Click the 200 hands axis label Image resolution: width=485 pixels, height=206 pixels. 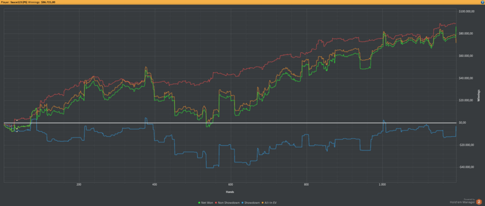[x=79, y=184]
